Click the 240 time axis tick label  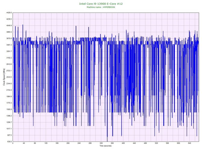point(79,143)
